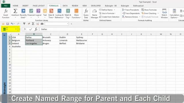The image size is (184, 103).
Task: Expand the BizInsight side panel chevron
Action: tap(4, 35)
